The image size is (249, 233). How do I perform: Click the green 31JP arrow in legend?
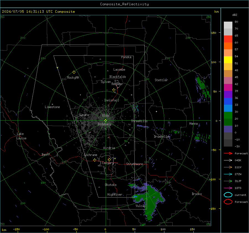point(228,181)
